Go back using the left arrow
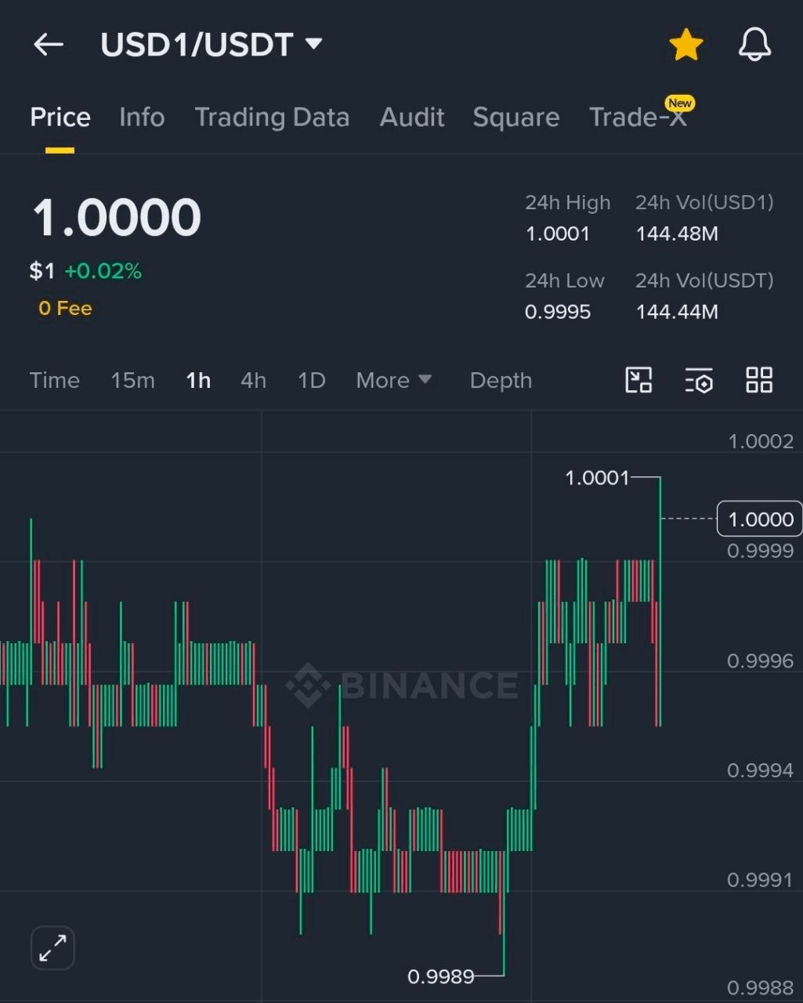803x1003 pixels. coord(48,45)
